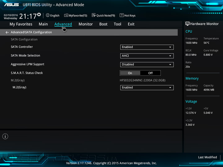The height and width of the screenshot is (167, 223).
Task: Click the 21:17 clock time
Action: click(28, 16)
